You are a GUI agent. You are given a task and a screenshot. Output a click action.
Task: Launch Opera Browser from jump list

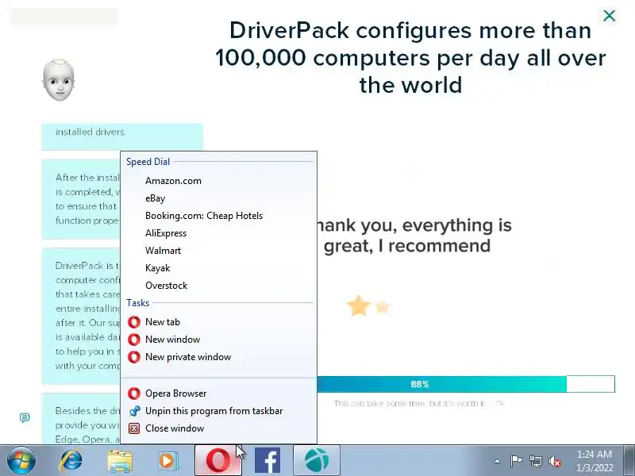pos(219,393)
